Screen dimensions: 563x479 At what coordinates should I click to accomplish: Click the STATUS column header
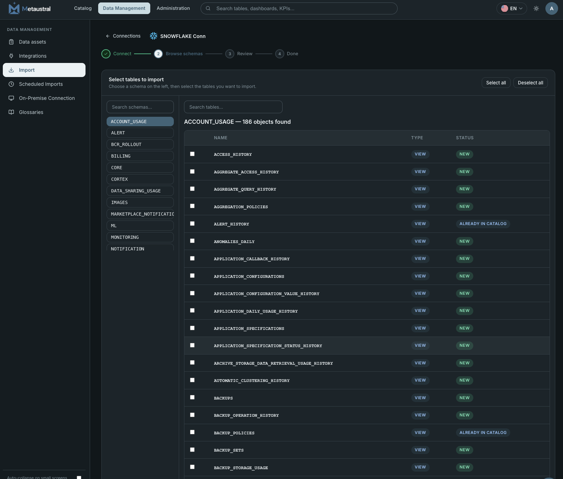tap(465, 138)
